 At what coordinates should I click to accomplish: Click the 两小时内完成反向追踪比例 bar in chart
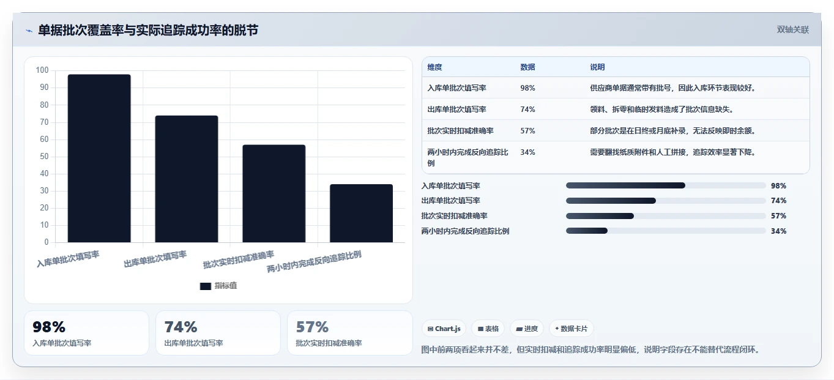361,213
